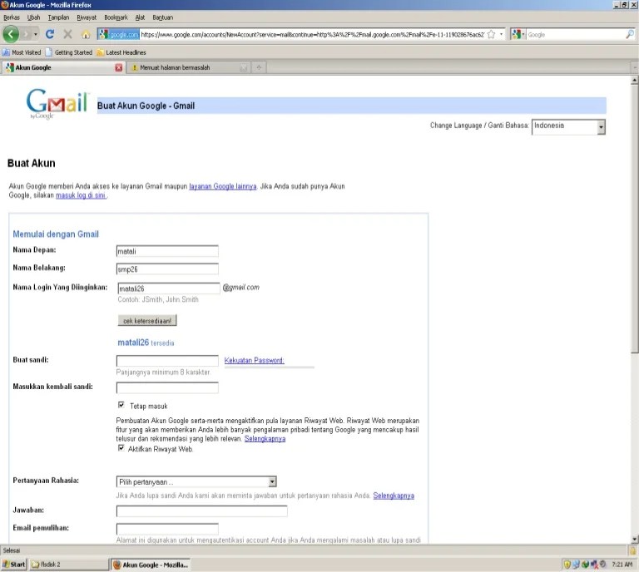Click the mataii26 tersedia availability text

(x=146, y=343)
